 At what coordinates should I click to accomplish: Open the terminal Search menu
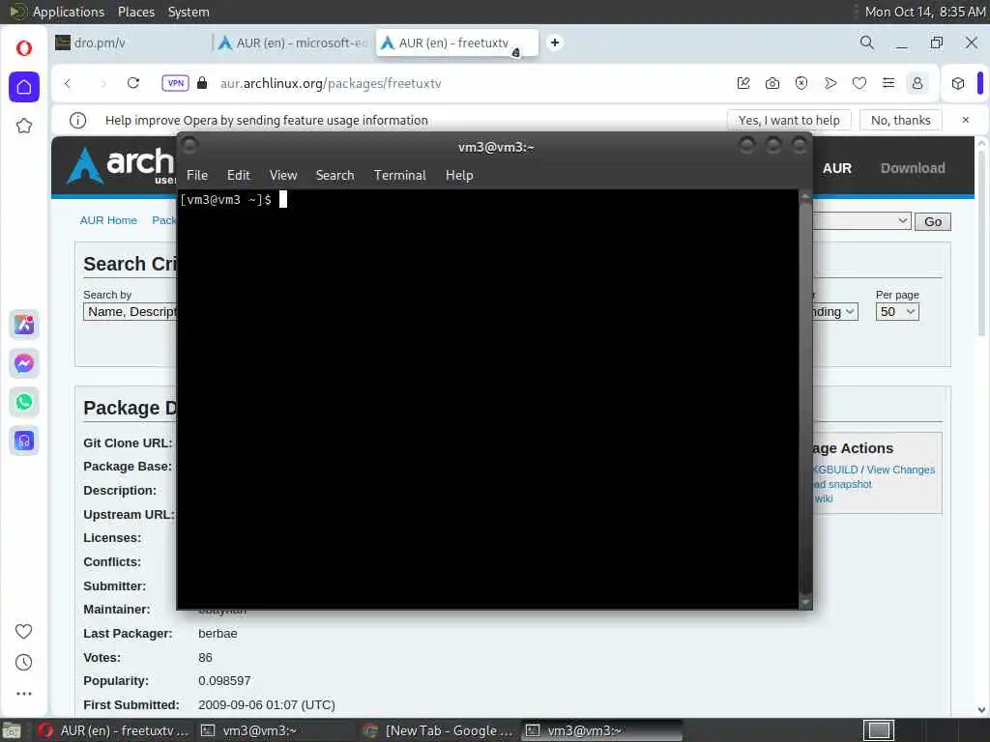tap(335, 176)
